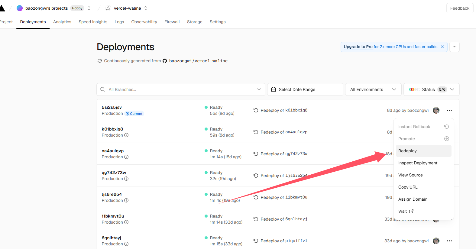Click Redeploy of k01bbxig8 text
The image size is (476, 249).
(x=284, y=110)
